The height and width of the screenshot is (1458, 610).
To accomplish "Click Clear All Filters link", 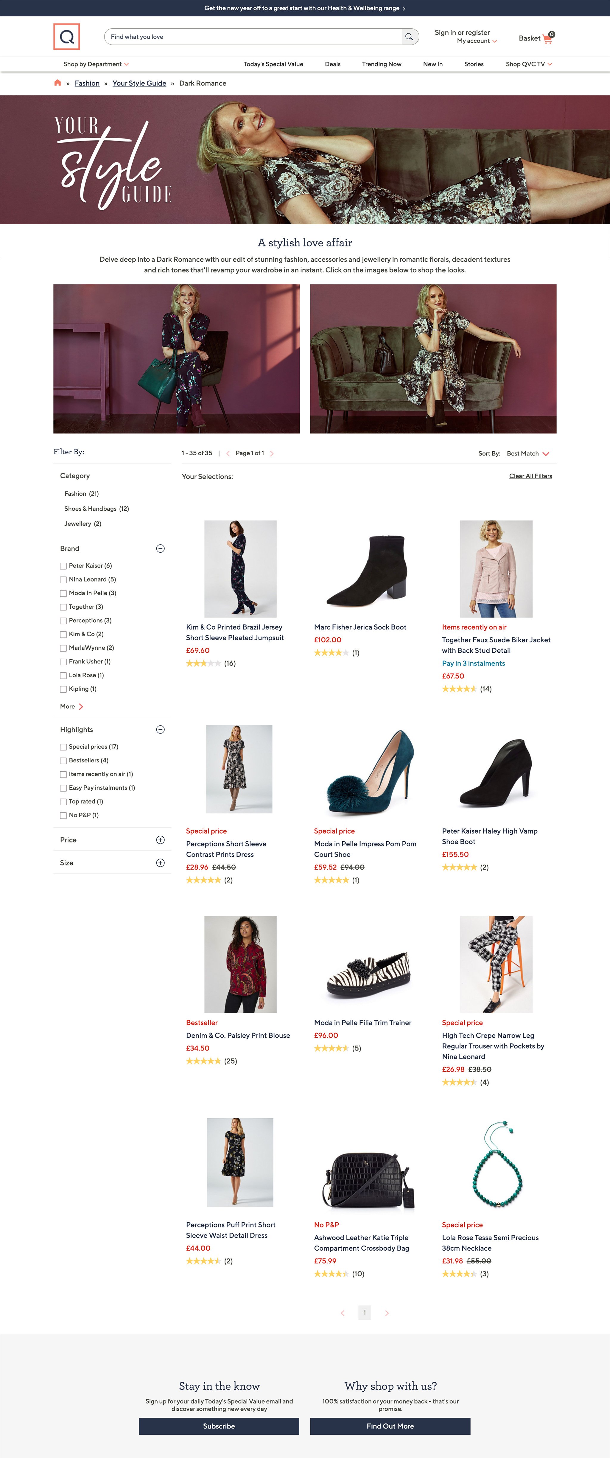I will [530, 476].
